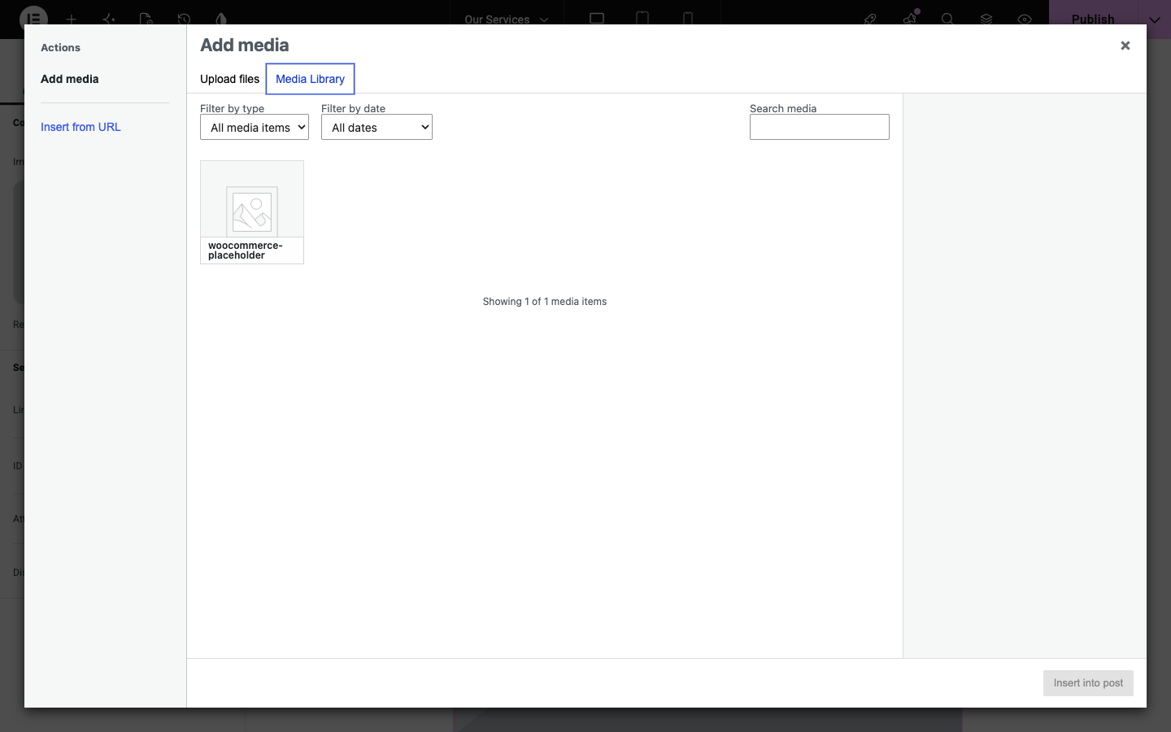
Task: Open the Finder magnifier icon in top bar
Action: (947, 19)
